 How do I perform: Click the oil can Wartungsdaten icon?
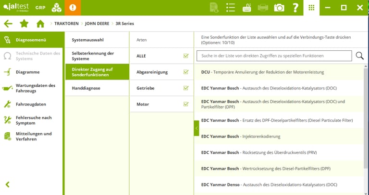tap(7, 88)
